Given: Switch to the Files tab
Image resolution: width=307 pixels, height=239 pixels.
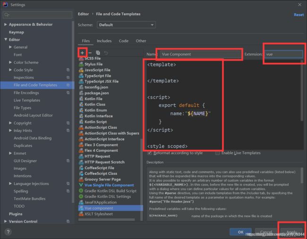Looking at the screenshot, I should coord(86,41).
